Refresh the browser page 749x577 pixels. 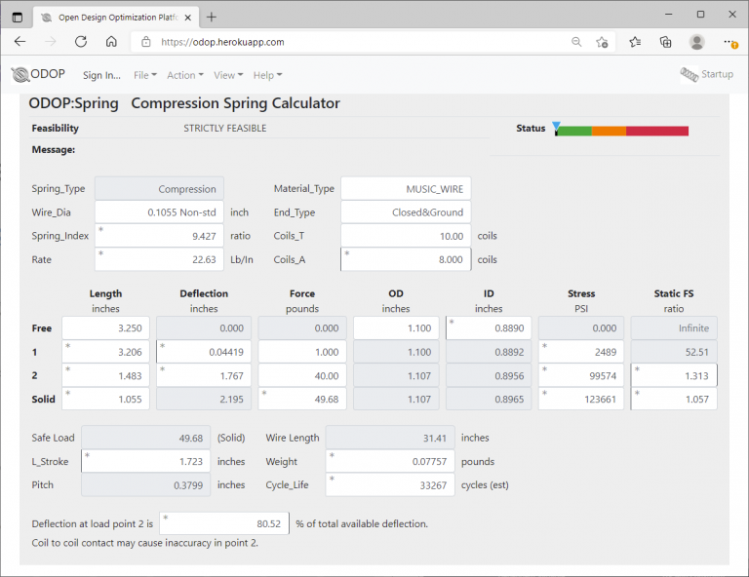[81, 42]
